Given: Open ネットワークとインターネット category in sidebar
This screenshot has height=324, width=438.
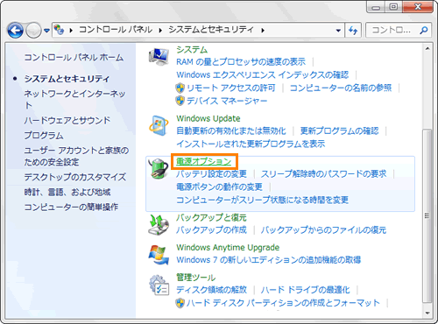Looking at the screenshot, I should pos(74,99).
